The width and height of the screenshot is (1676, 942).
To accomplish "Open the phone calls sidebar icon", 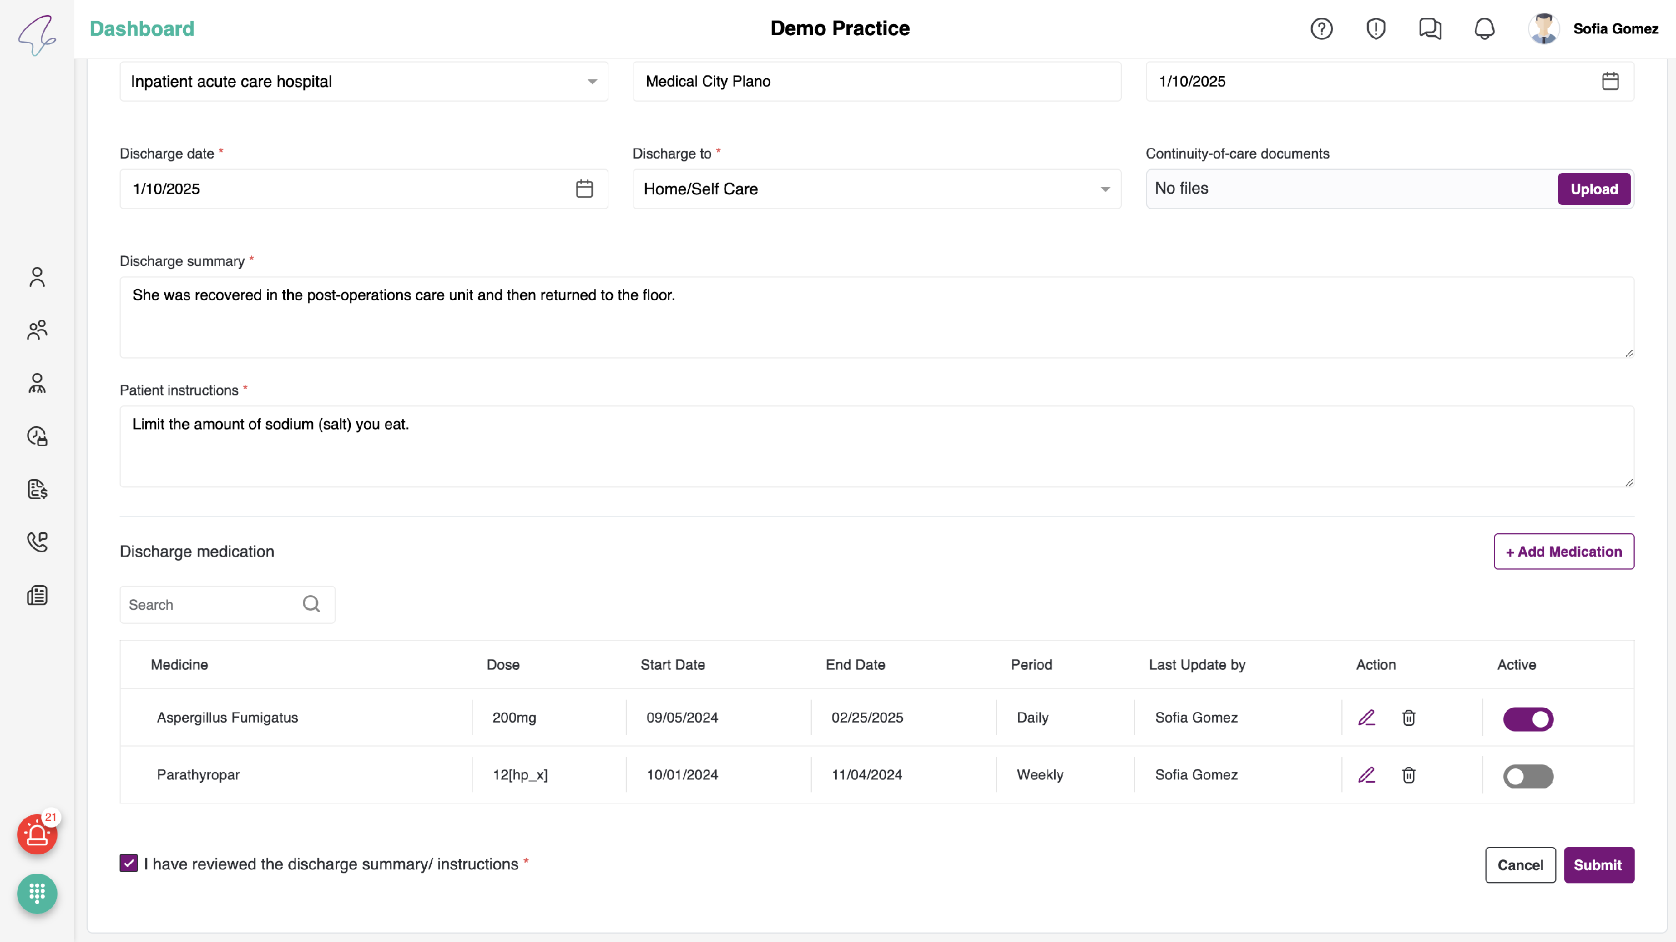I will [x=37, y=542].
